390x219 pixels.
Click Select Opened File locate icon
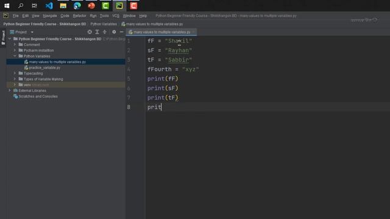pyautogui.click(x=90, y=32)
